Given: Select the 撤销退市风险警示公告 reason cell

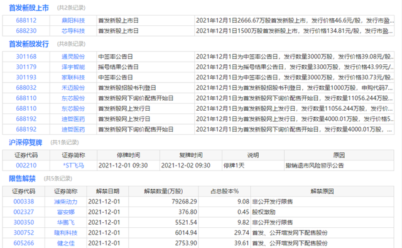Looking at the screenshot, I should click(339, 166).
